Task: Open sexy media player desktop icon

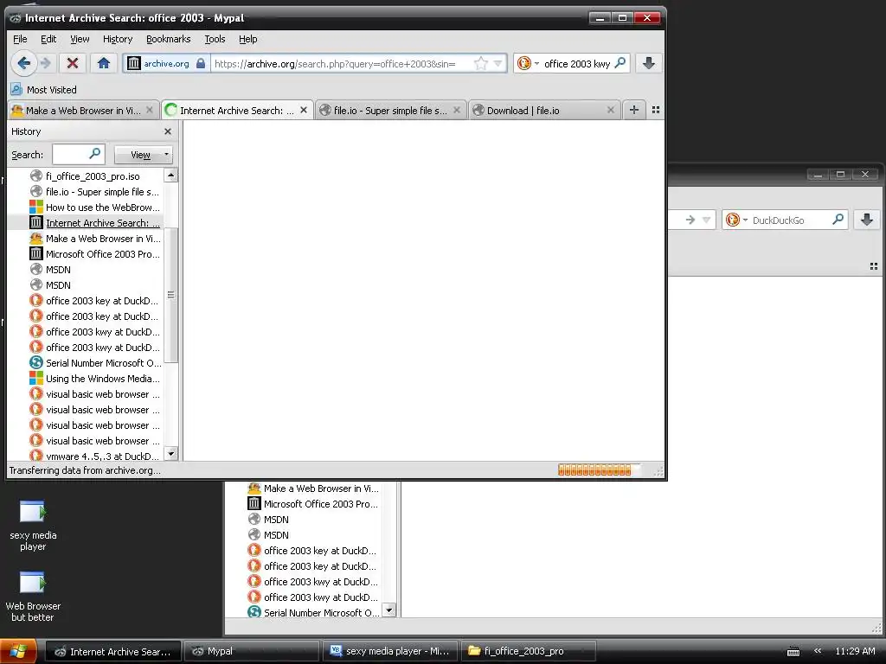Action: pyautogui.click(x=33, y=526)
